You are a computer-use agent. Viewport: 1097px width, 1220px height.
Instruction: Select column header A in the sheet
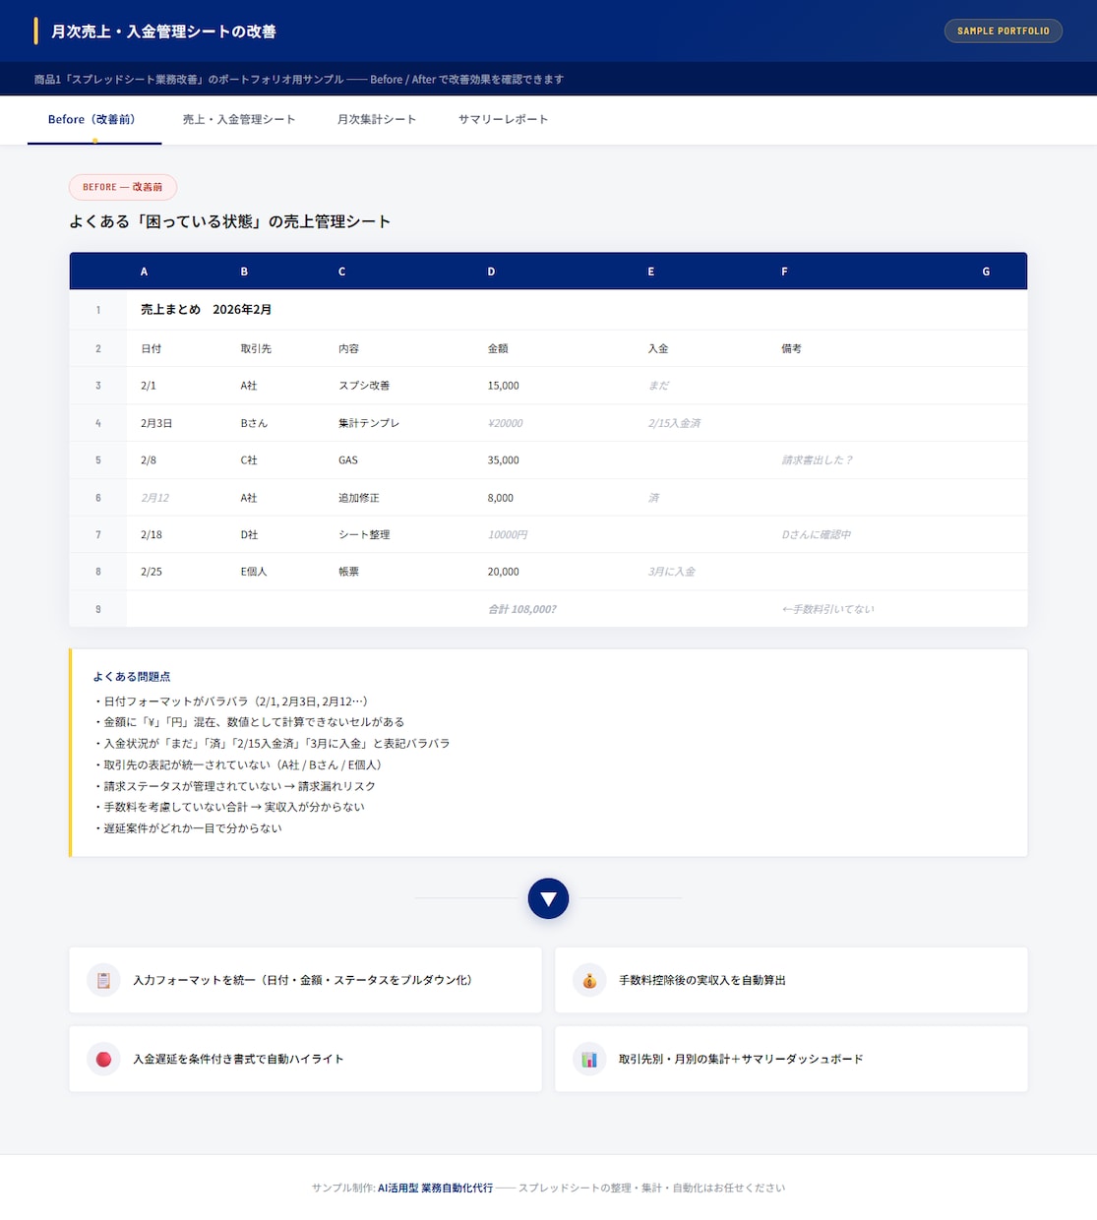pyautogui.click(x=145, y=272)
